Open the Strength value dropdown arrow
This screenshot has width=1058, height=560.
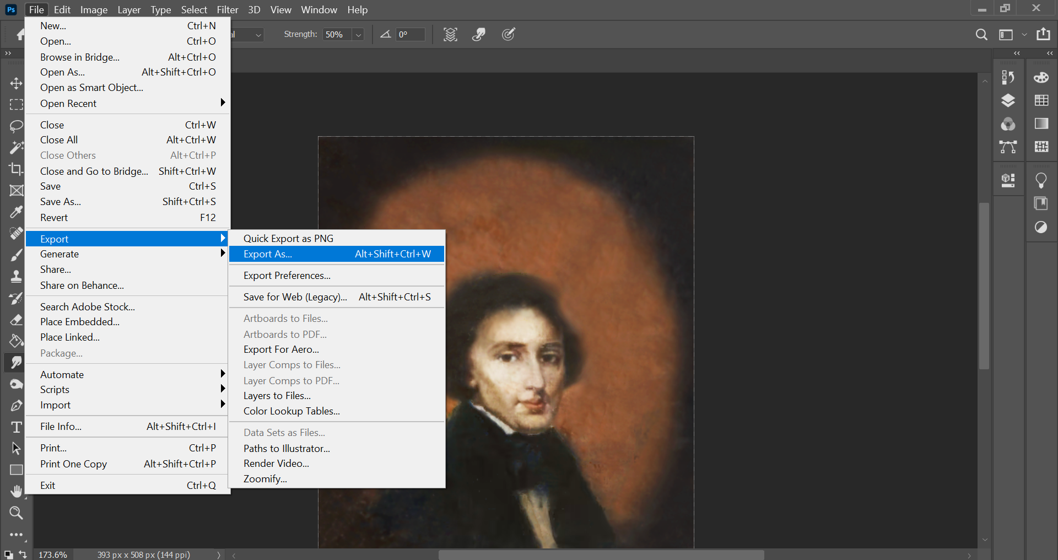click(x=358, y=35)
